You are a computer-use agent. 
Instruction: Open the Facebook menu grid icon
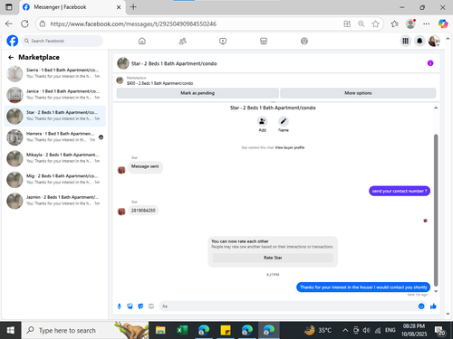coord(405,41)
